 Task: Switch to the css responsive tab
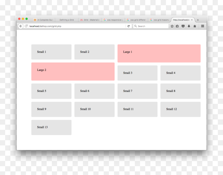point(113,20)
